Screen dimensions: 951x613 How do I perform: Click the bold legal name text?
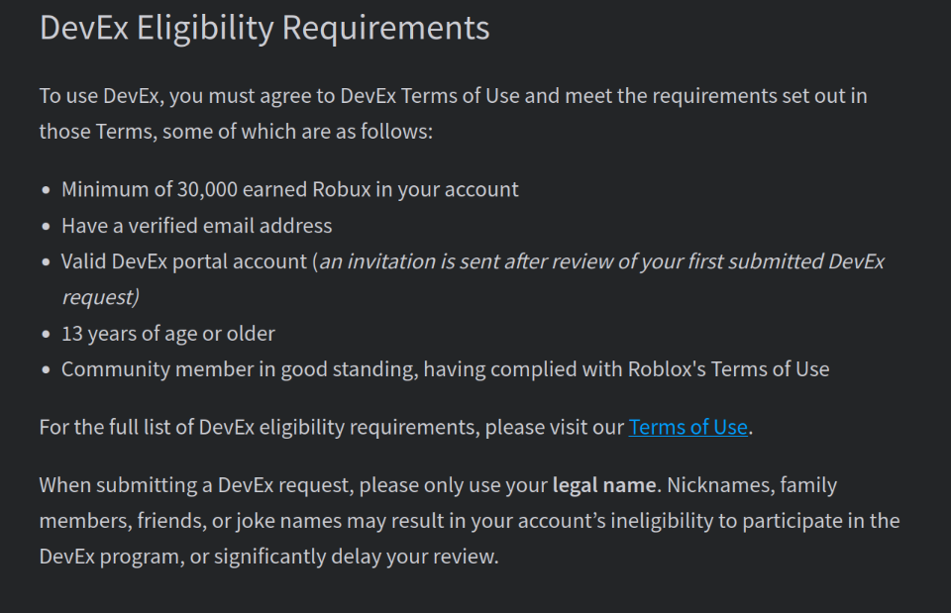[x=603, y=485]
